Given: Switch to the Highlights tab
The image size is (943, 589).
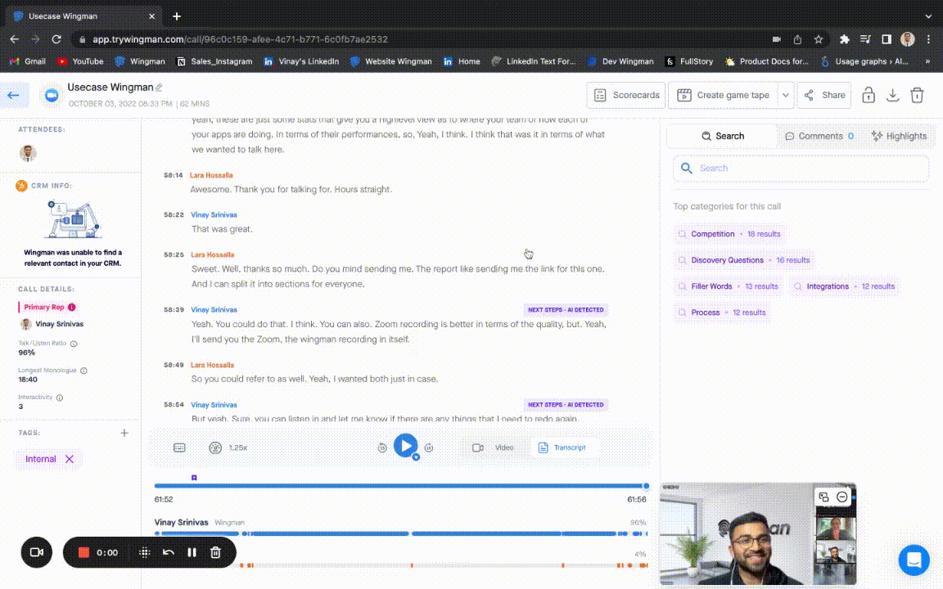Looking at the screenshot, I should pyautogui.click(x=899, y=136).
